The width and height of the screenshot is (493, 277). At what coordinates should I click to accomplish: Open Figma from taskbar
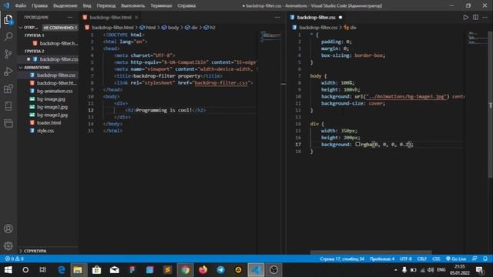[x=132, y=270]
